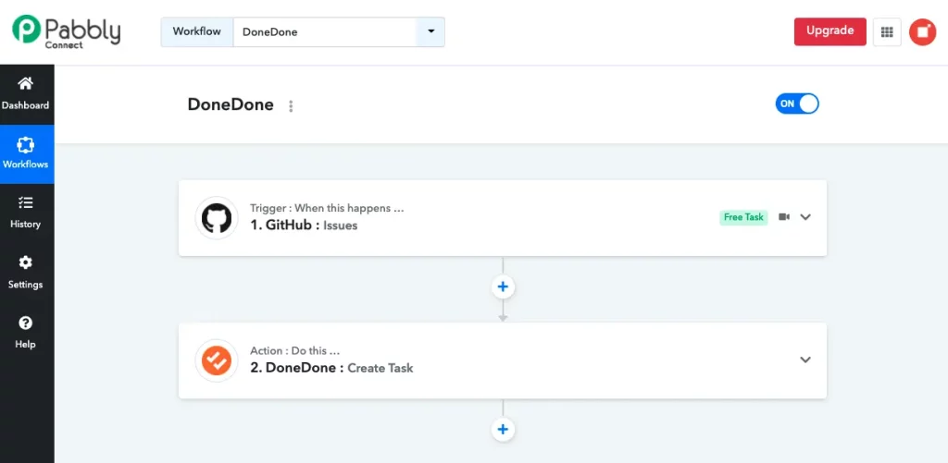948x463 pixels.
Task: Open Help in the sidebar
Action: [x=25, y=332]
